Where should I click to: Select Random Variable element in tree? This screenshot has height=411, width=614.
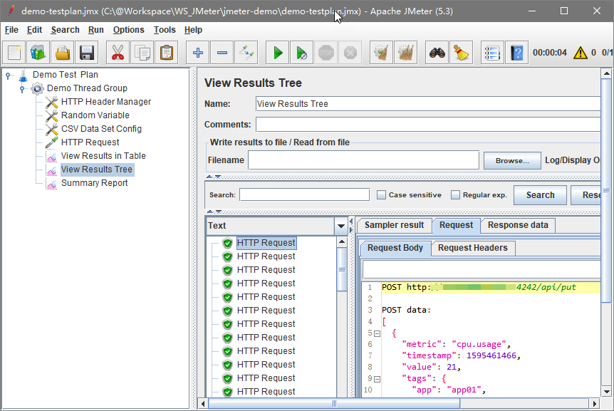coord(95,115)
